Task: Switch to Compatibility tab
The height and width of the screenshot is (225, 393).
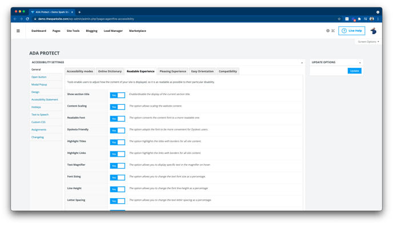Action: pyautogui.click(x=228, y=71)
